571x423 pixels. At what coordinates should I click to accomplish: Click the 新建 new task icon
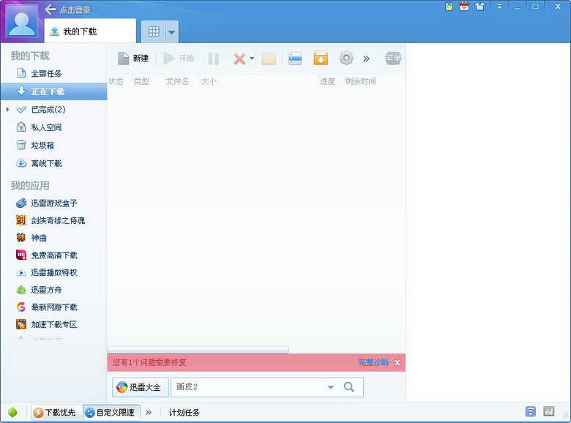(124, 59)
